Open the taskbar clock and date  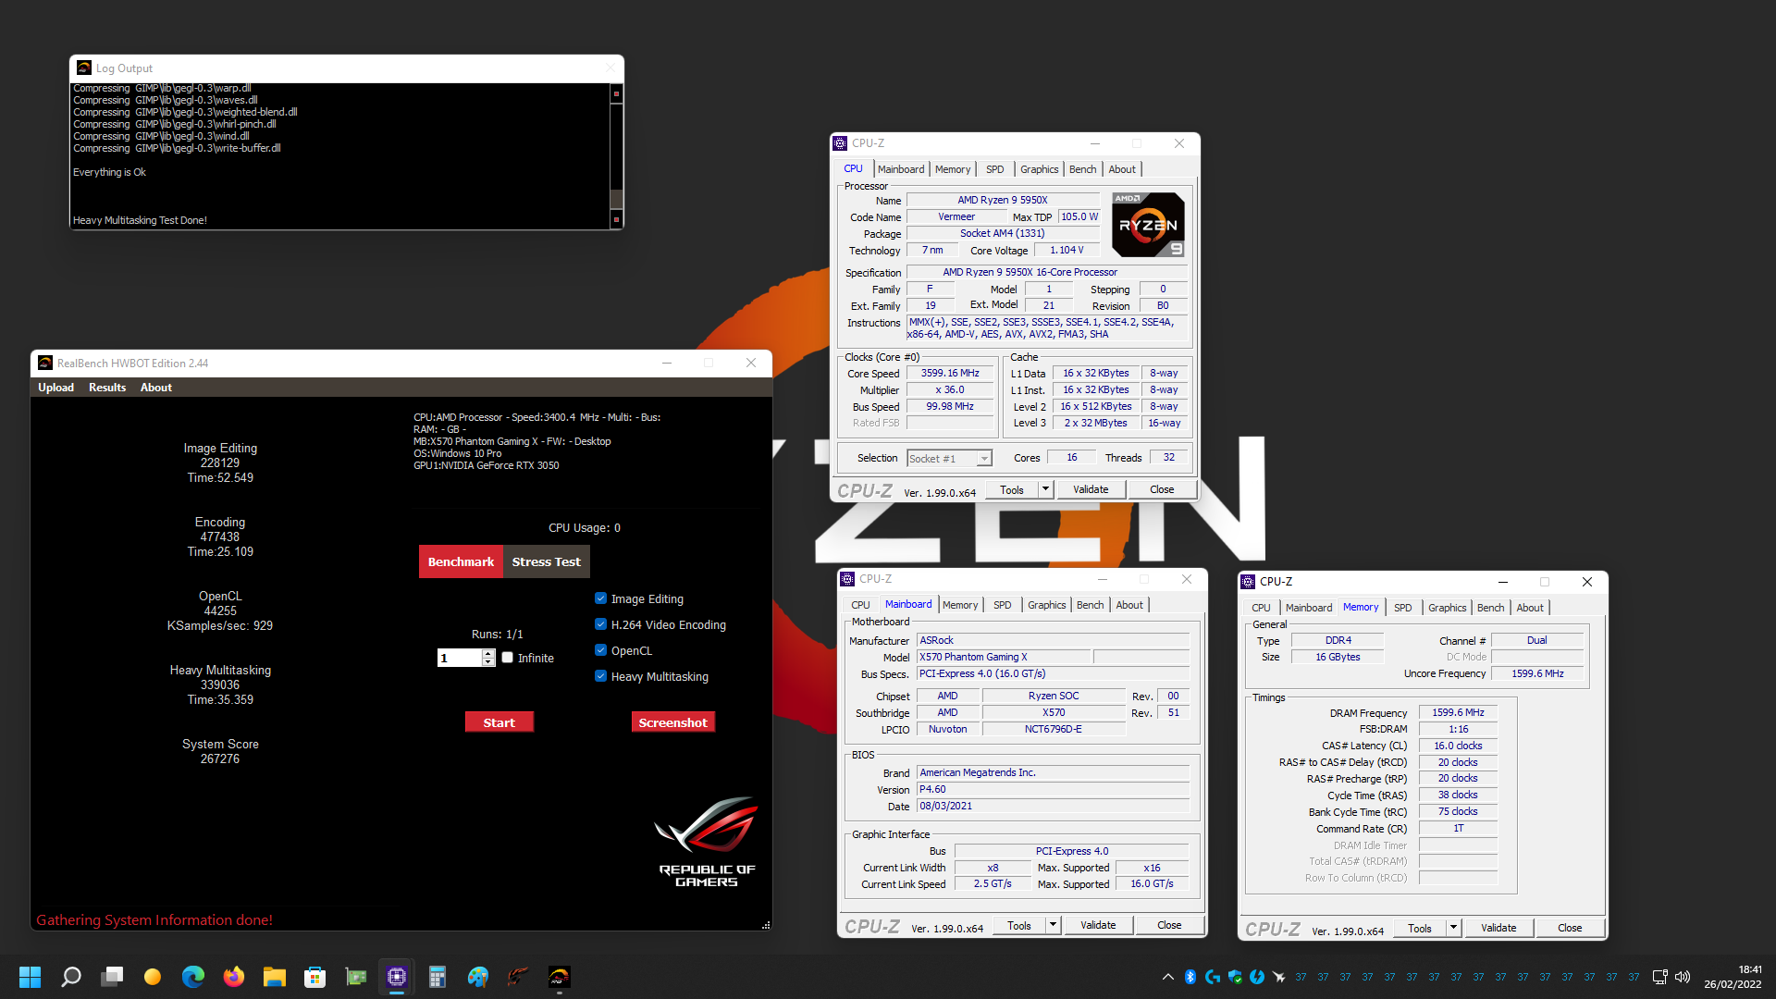[x=1733, y=977]
